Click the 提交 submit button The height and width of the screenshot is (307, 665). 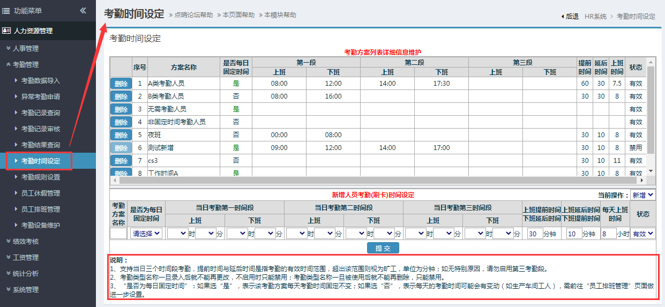coord(383,248)
